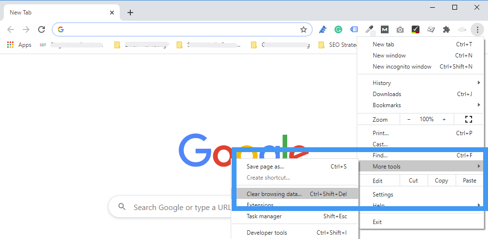Toggle fullscreen mode next to zoom
Screen dimensions: 488x239
(468, 119)
